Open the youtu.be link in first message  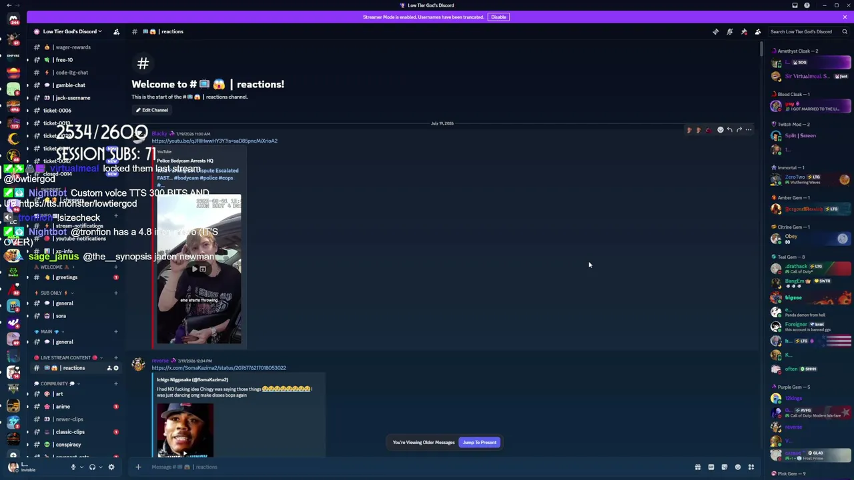point(214,141)
